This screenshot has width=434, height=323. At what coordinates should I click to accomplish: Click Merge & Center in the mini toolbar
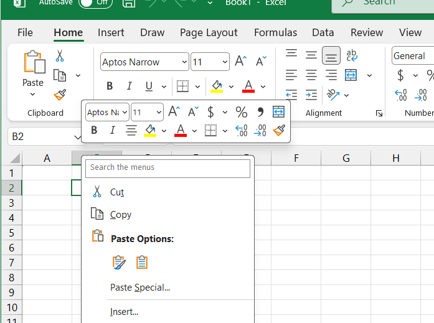click(x=278, y=112)
